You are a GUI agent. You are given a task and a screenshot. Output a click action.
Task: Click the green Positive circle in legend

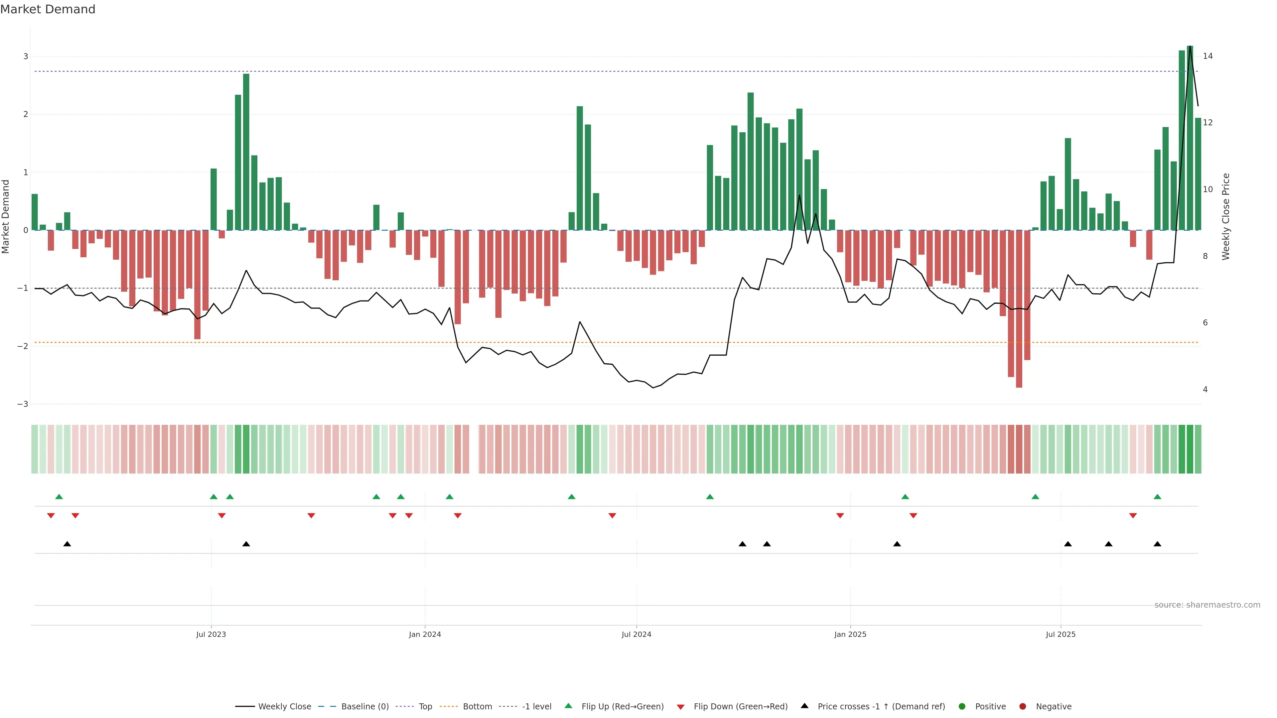click(962, 706)
